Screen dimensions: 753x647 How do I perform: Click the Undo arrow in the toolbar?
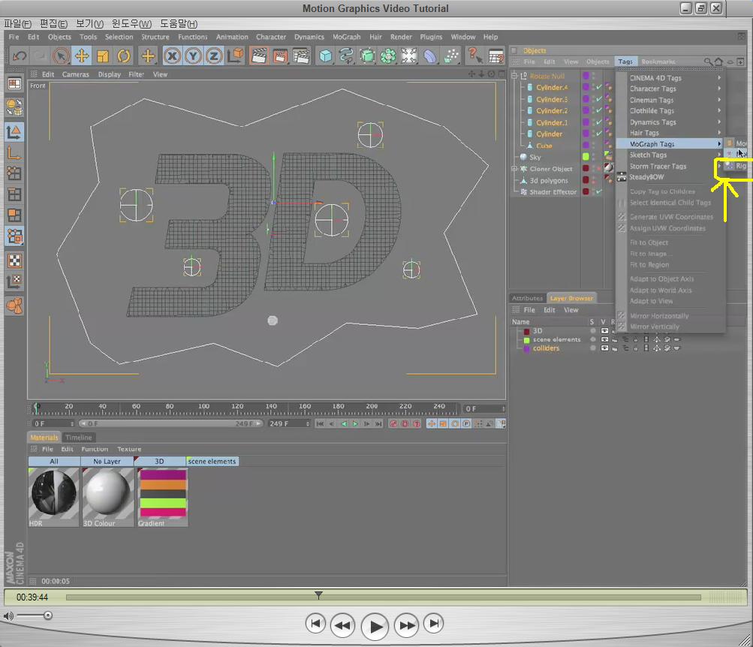click(x=20, y=56)
